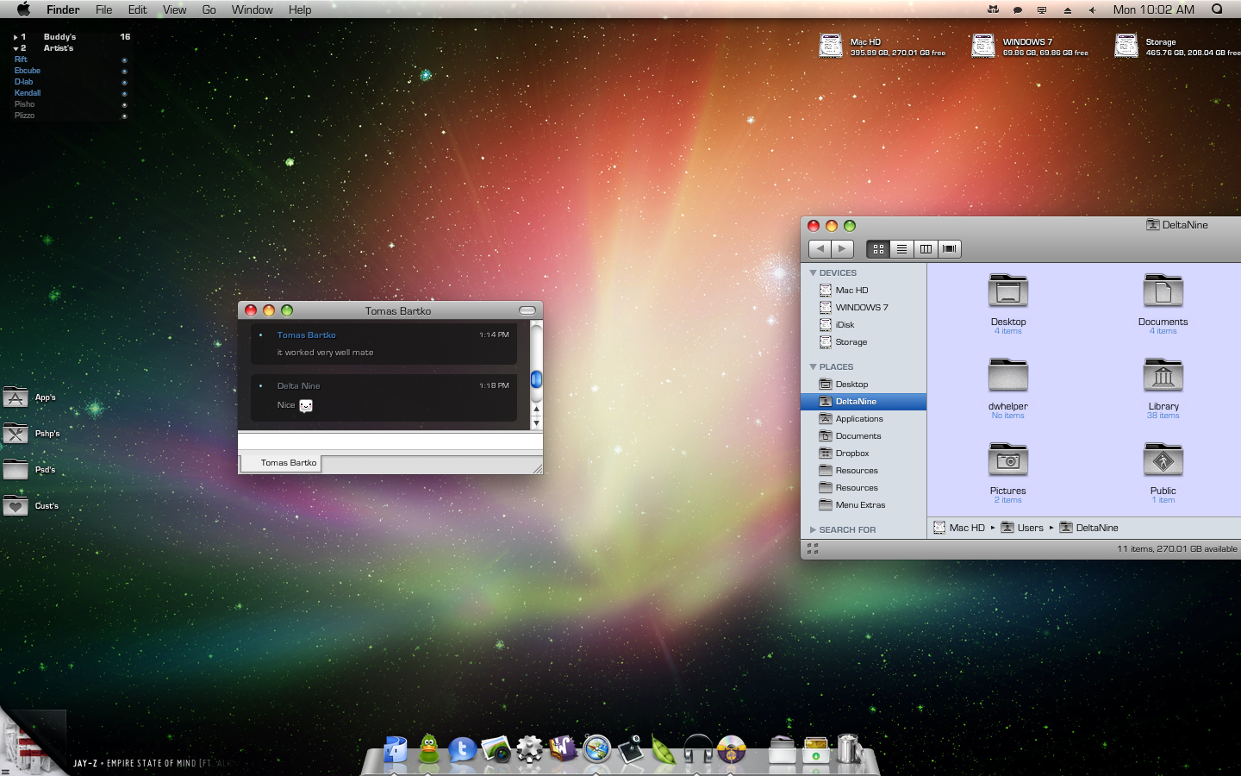Viewport: 1241px width, 776px height.
Task: Open the Go menu
Action: pos(209,9)
